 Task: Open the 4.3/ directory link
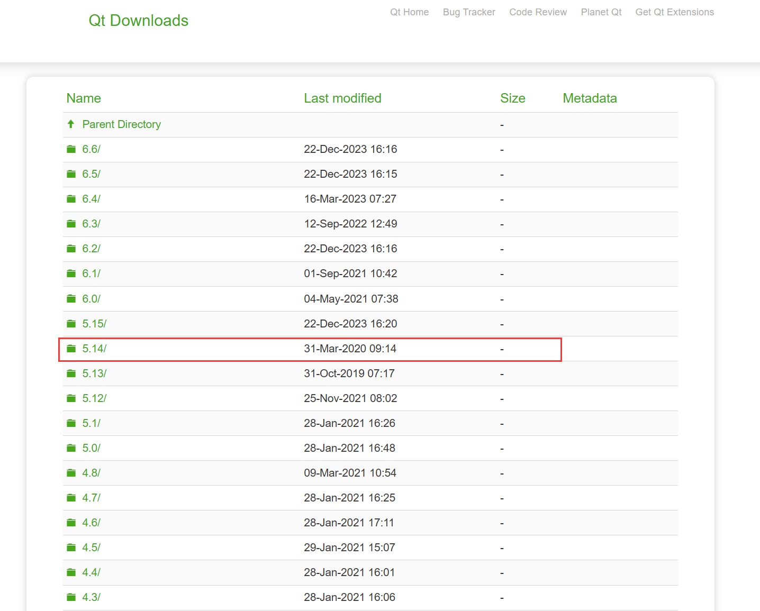click(x=91, y=597)
